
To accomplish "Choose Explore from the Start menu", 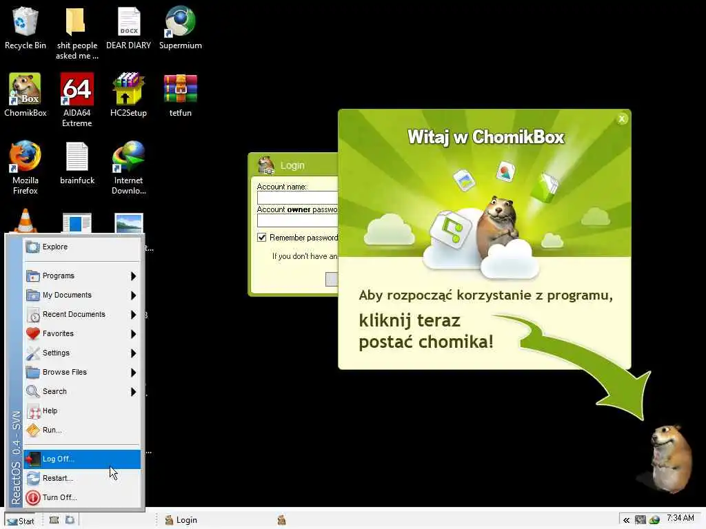I will click(82, 247).
